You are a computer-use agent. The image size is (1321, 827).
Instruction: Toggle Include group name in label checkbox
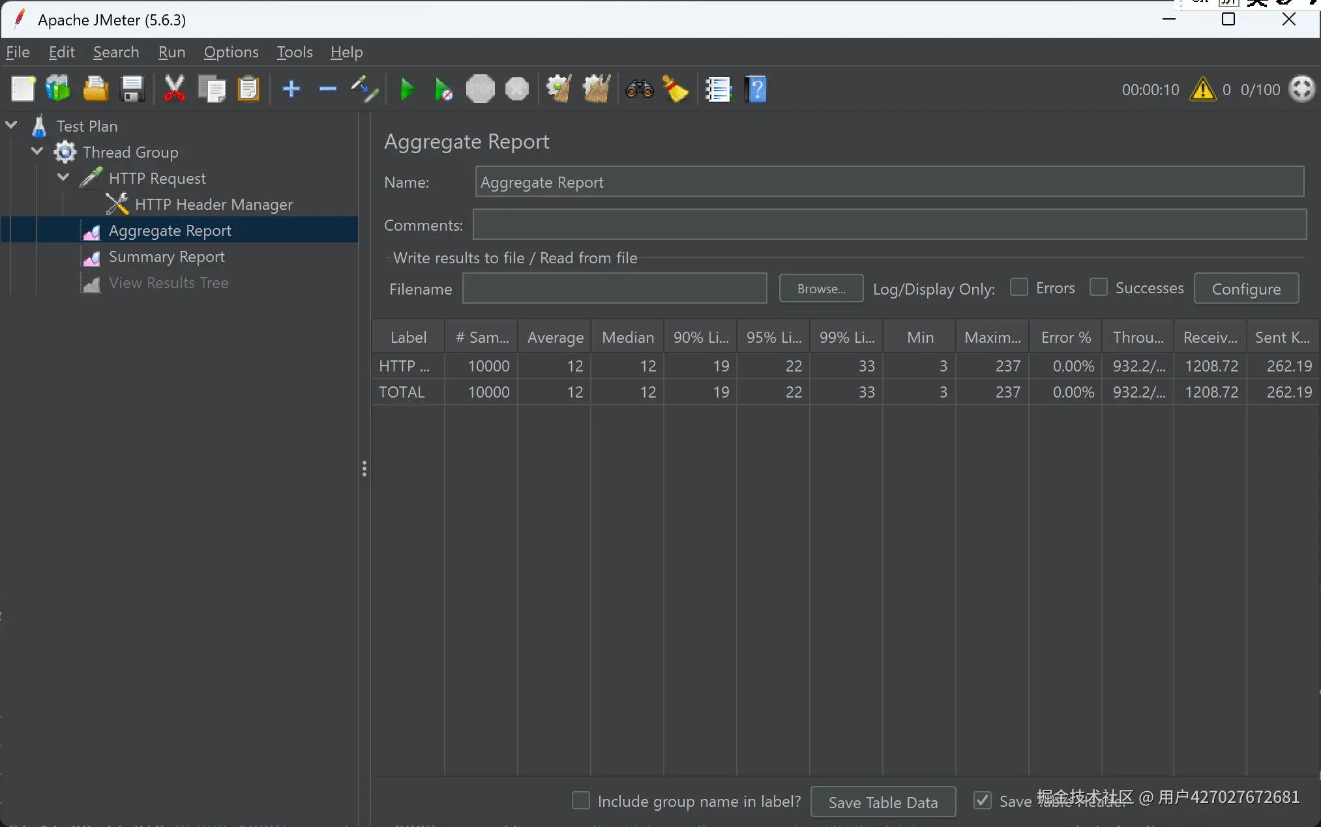[581, 801]
